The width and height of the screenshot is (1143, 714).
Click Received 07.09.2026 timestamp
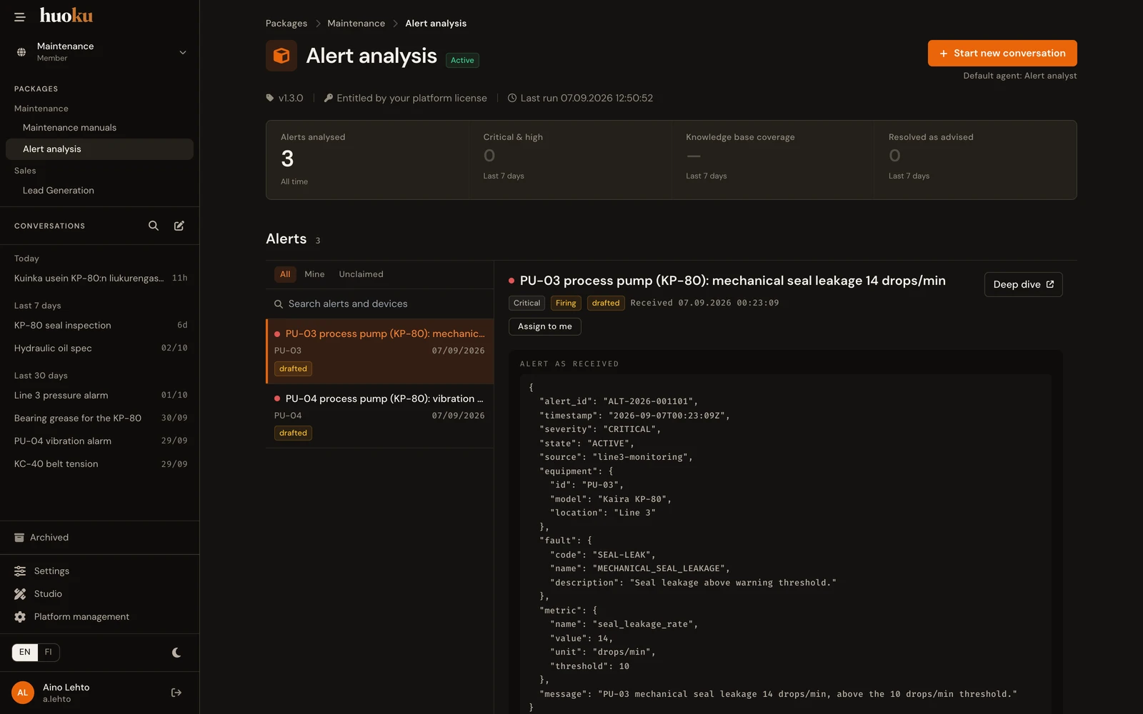704,303
